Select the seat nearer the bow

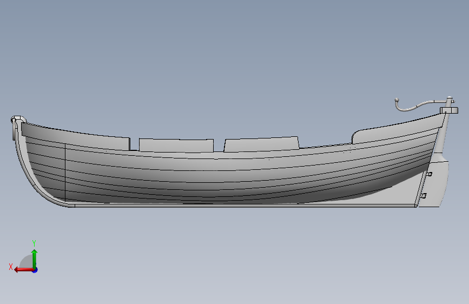176,146
